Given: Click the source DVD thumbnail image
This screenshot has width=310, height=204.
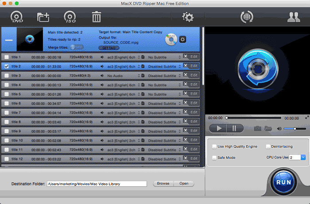Looking at the screenshot, I should pyautogui.click(x=30, y=39).
